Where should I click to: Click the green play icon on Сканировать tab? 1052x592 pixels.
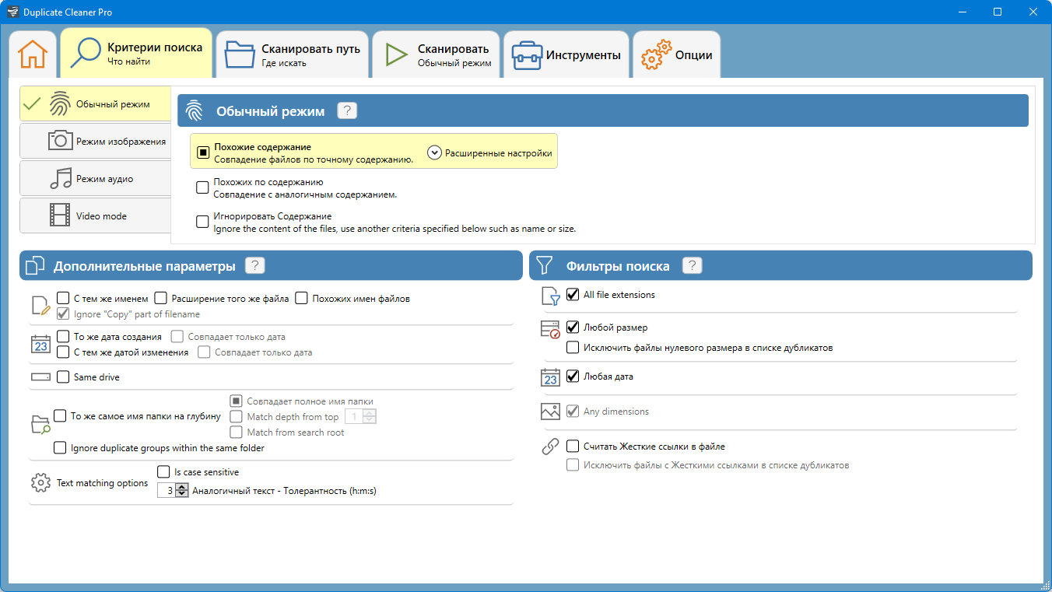coord(396,54)
